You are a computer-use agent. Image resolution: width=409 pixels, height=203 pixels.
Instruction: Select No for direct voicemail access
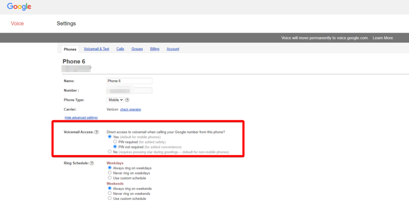pyautogui.click(x=110, y=151)
